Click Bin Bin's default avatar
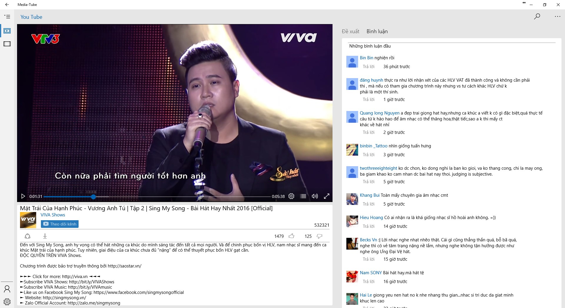The image size is (565, 308). point(352,62)
